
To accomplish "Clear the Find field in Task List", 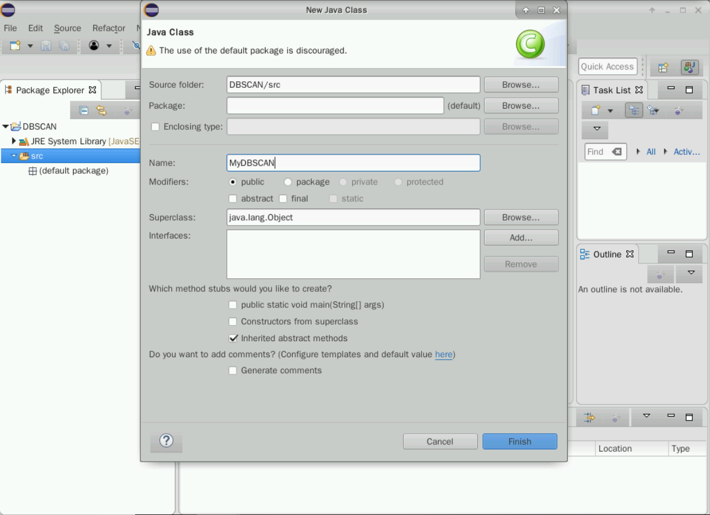I will click(x=617, y=152).
